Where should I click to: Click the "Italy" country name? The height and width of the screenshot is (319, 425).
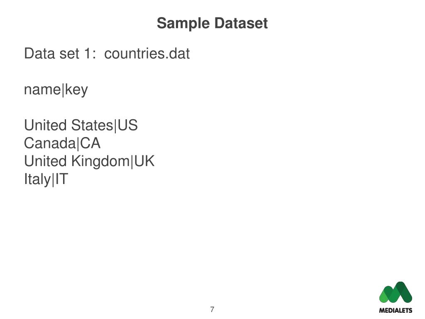click(37, 179)
